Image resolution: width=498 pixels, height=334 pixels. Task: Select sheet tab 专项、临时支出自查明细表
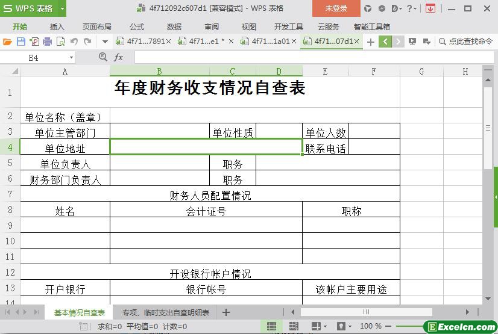click(x=166, y=312)
